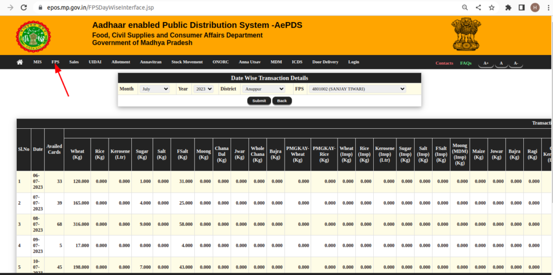
Task: Click the Back button
Action: point(282,101)
